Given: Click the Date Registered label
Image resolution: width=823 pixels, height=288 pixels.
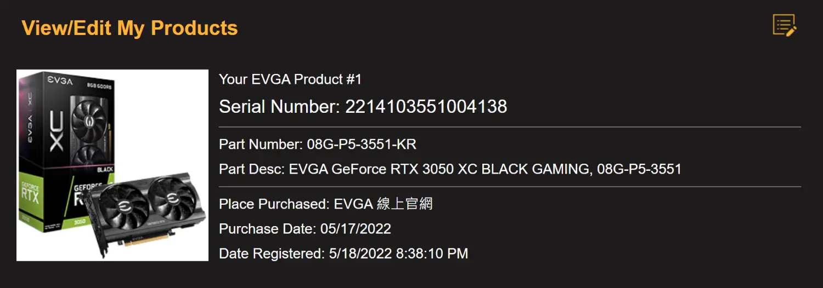Looking at the screenshot, I should pos(272,254).
